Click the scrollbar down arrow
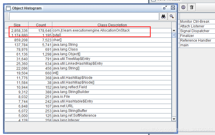The image size is (215, 135). click(174, 119)
